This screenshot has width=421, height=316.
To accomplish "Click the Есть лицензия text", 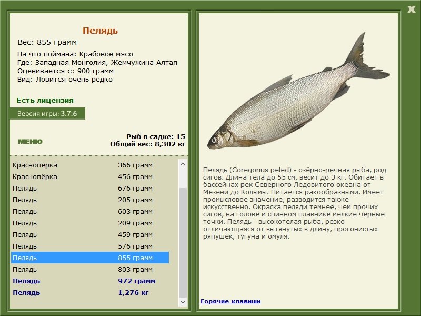I will (x=45, y=100).
